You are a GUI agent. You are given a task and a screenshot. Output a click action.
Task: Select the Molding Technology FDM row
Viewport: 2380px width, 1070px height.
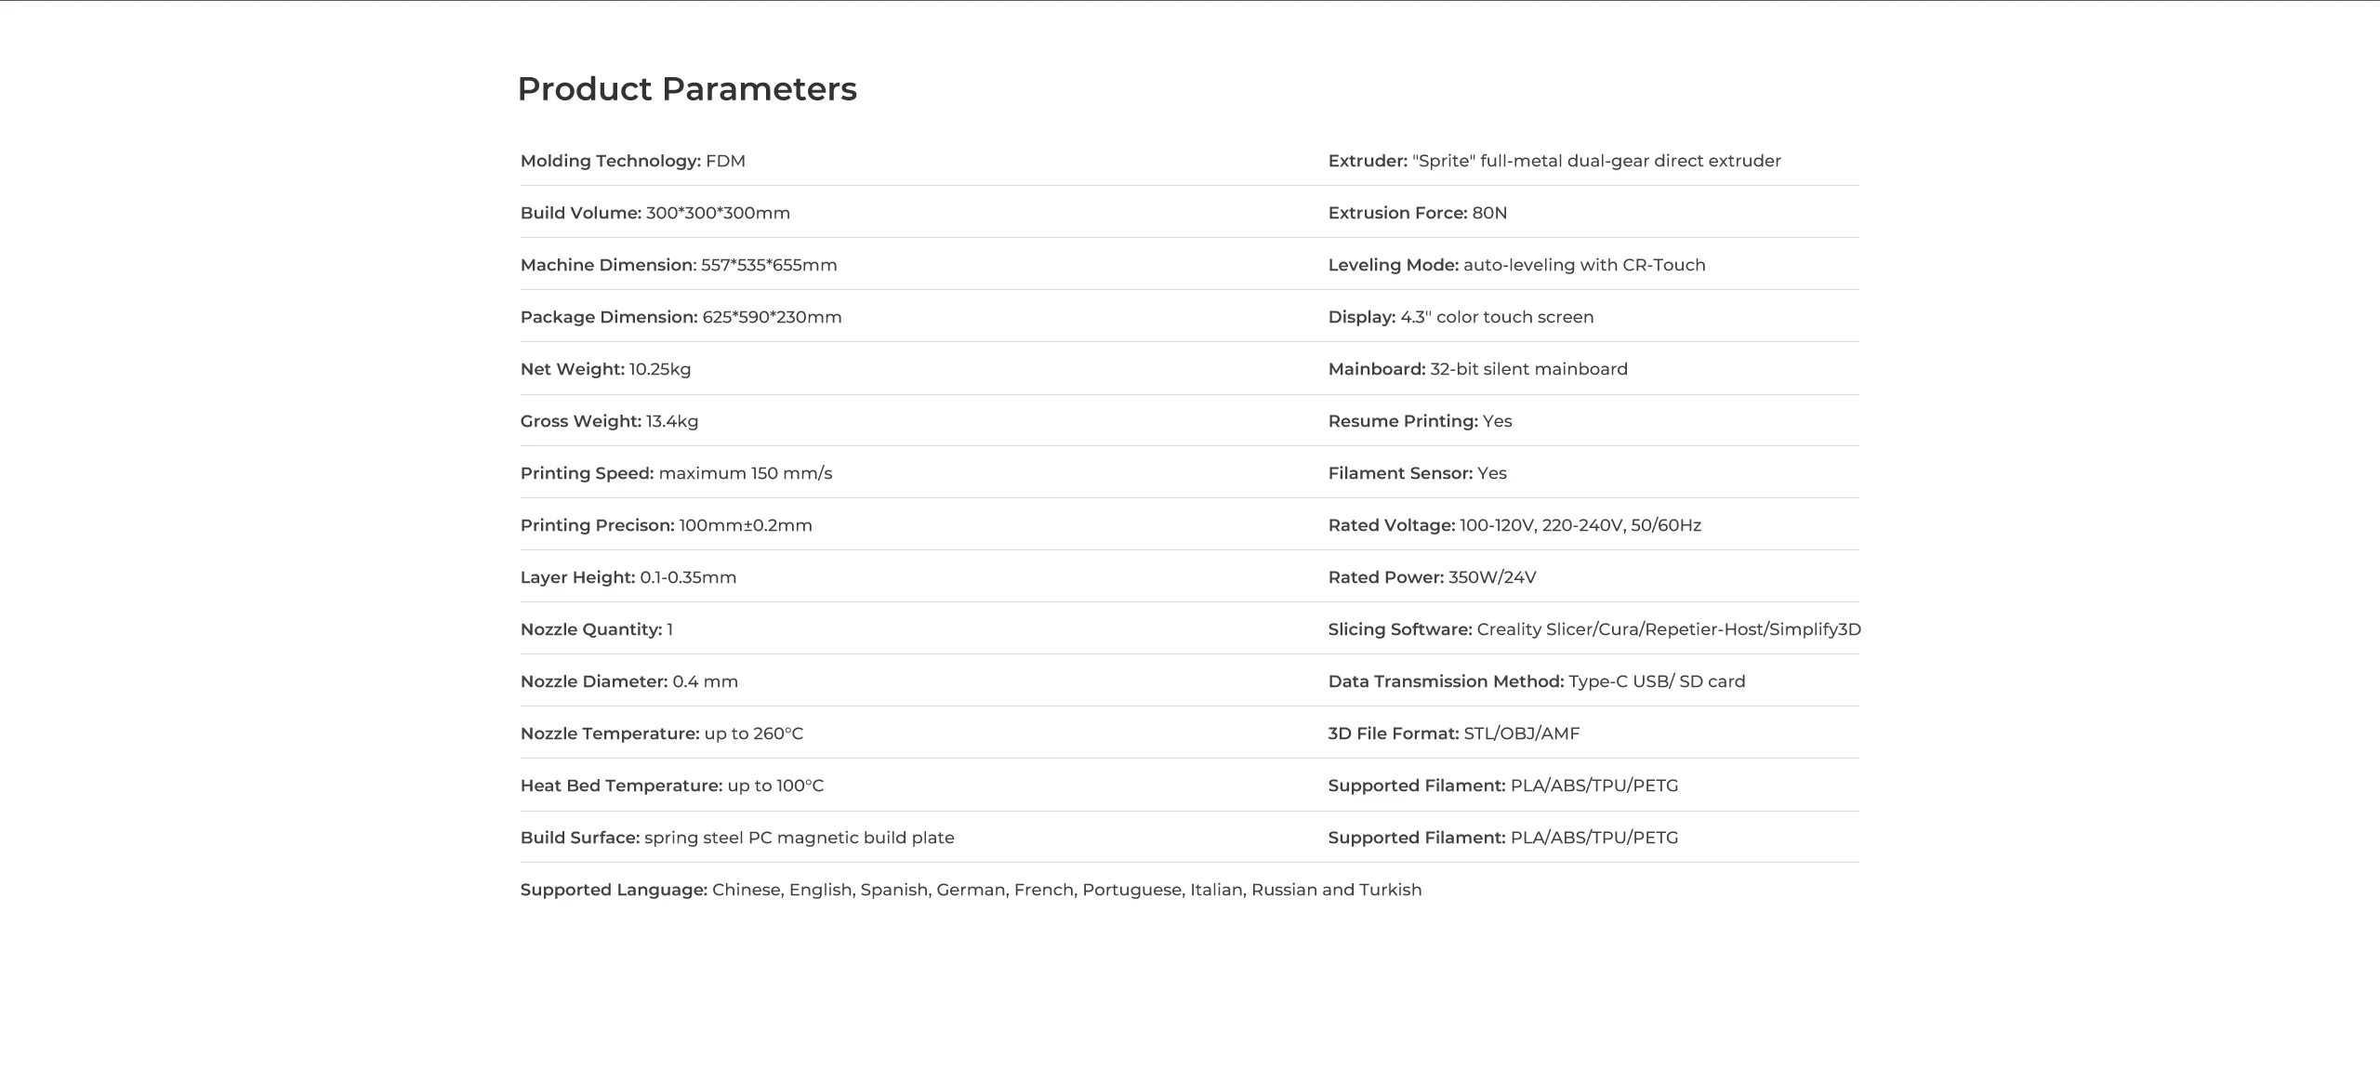632,161
